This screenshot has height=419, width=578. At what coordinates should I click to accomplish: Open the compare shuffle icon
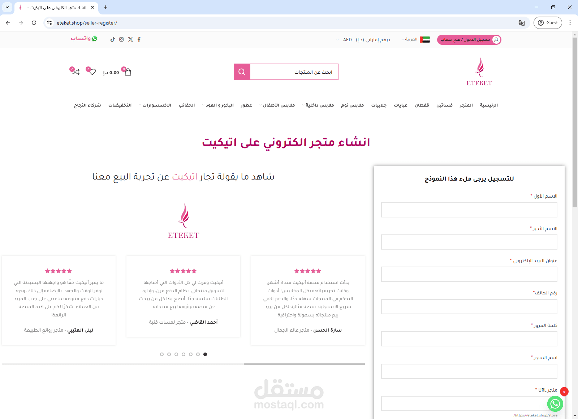tap(76, 72)
